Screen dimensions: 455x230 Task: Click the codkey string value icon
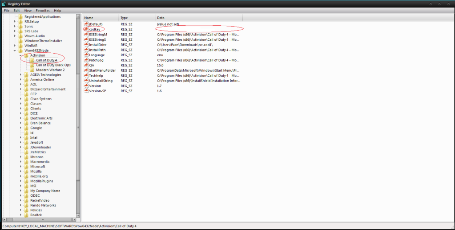(86, 29)
